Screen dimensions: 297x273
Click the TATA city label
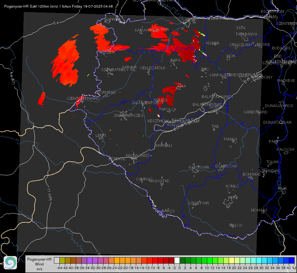click(x=241, y=28)
